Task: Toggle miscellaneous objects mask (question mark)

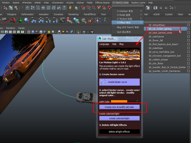Action: (x=64, y=8)
